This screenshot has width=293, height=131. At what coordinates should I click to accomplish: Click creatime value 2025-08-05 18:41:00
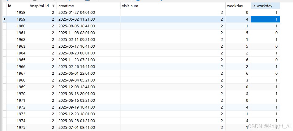pos(77,26)
